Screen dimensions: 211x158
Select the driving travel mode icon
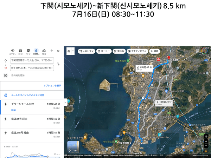[20, 51]
